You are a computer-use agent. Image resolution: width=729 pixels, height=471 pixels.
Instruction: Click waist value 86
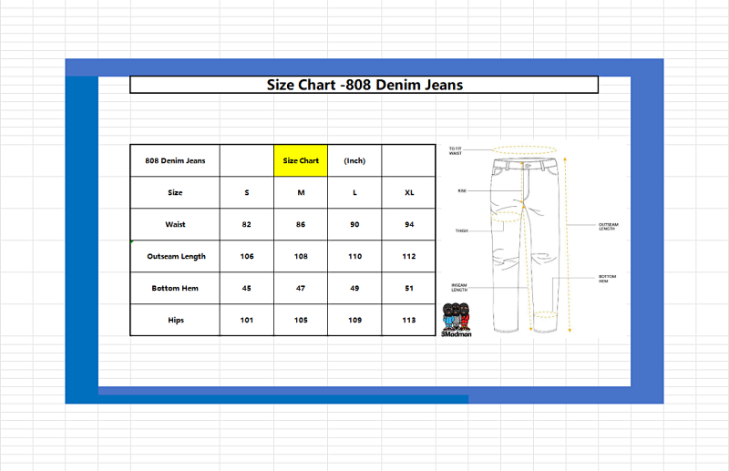pos(301,224)
